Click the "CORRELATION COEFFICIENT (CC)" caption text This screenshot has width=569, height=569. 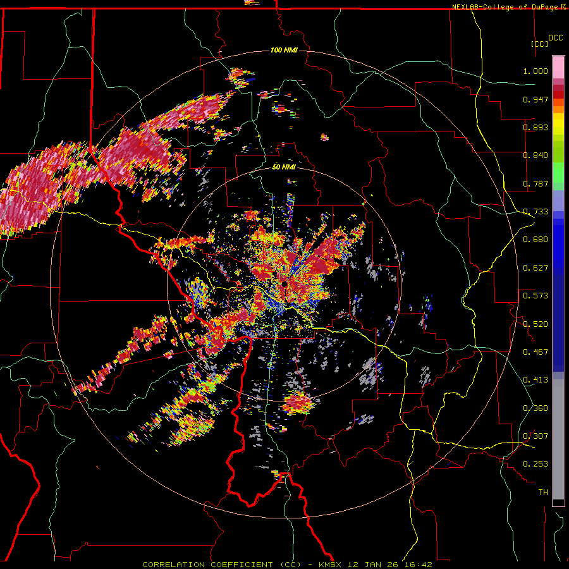(221, 565)
